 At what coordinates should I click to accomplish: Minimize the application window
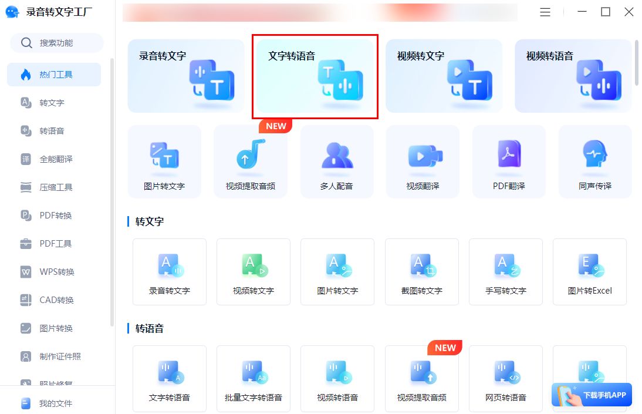[582, 12]
